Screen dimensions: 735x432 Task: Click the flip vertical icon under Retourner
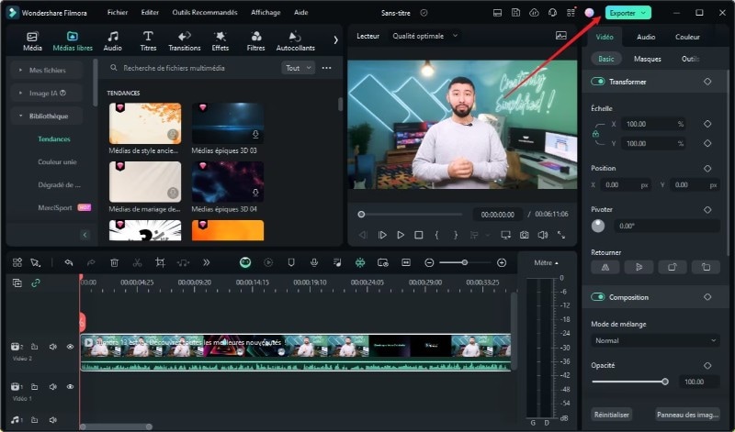pos(639,267)
